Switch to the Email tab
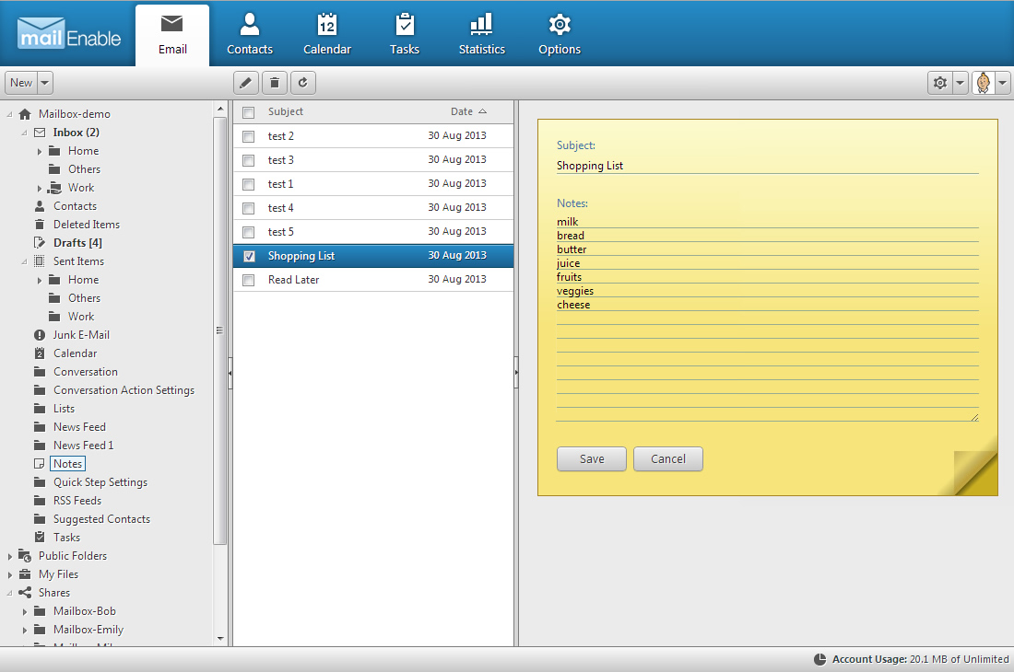Image resolution: width=1014 pixels, height=672 pixels. tap(172, 33)
